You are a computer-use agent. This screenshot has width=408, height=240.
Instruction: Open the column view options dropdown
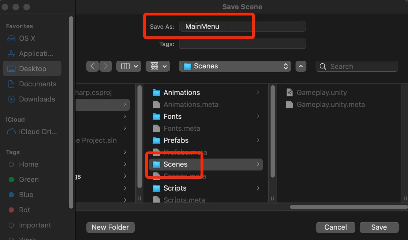pyautogui.click(x=129, y=66)
